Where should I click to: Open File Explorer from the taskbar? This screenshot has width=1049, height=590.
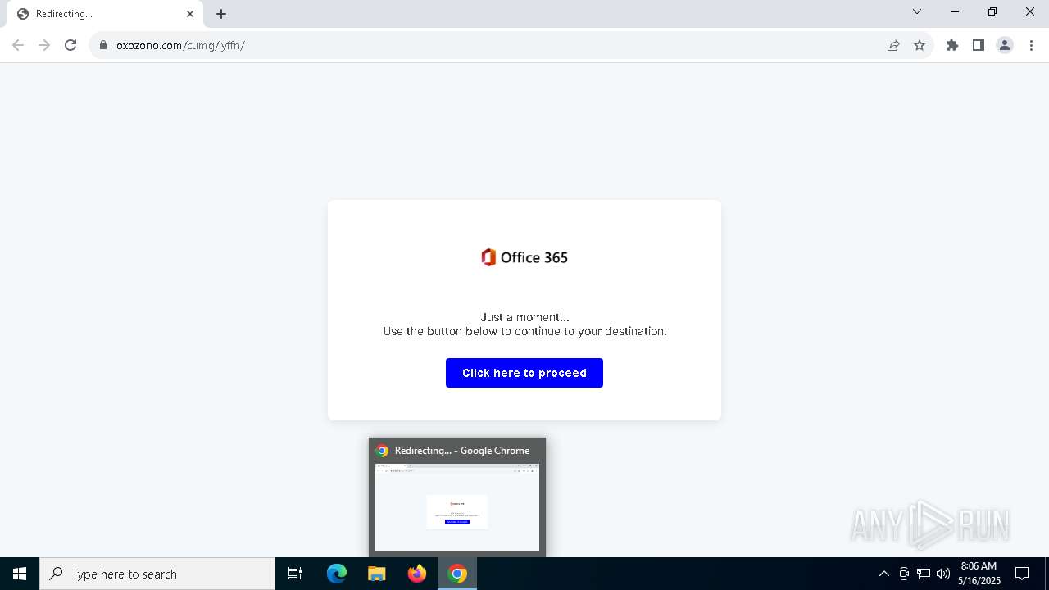[x=377, y=574]
